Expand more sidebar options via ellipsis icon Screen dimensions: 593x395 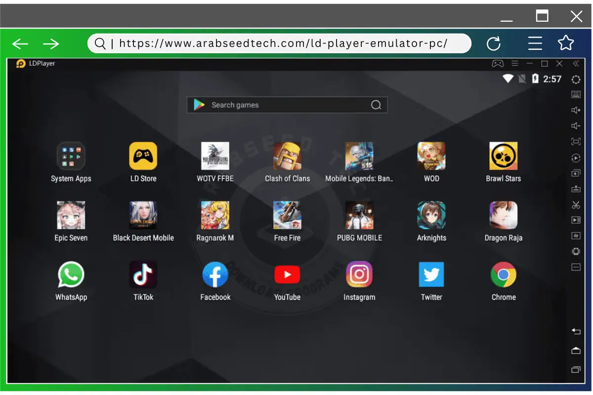576,267
